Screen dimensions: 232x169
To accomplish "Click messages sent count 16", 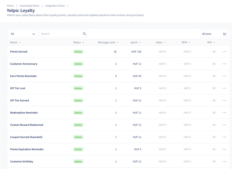I will [115, 51].
